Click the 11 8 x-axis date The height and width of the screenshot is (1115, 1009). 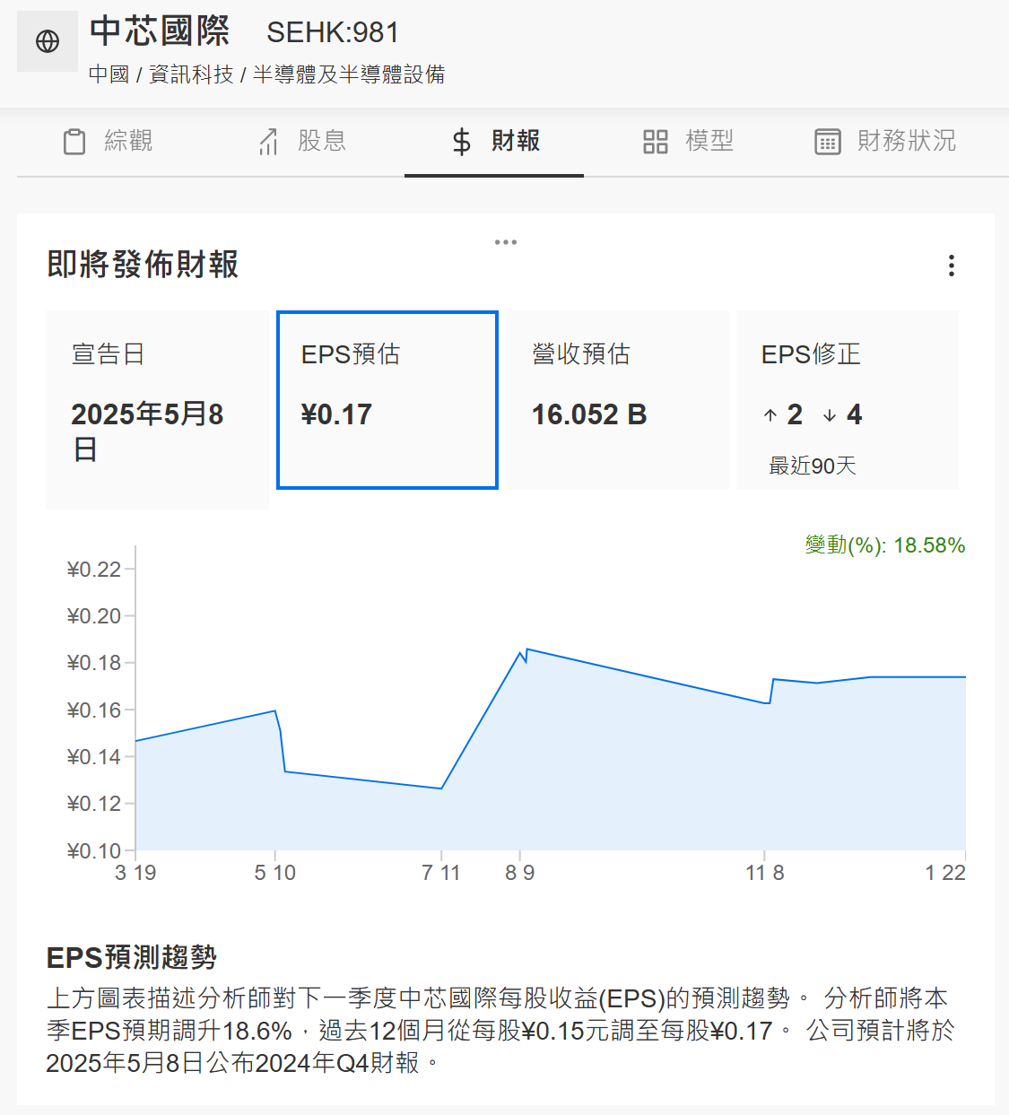pos(765,873)
